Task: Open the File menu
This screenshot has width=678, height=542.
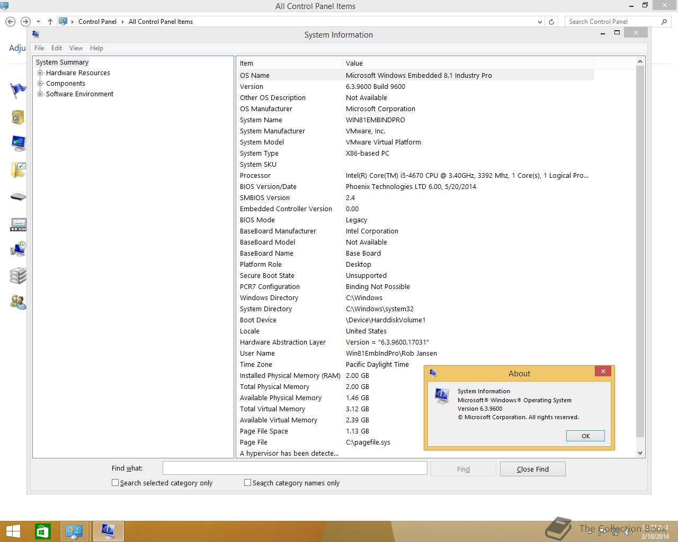Action: [39, 48]
